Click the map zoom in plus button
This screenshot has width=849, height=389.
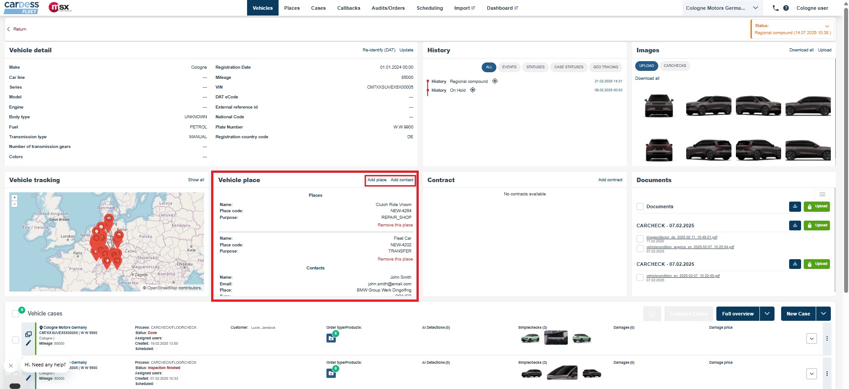(x=15, y=198)
